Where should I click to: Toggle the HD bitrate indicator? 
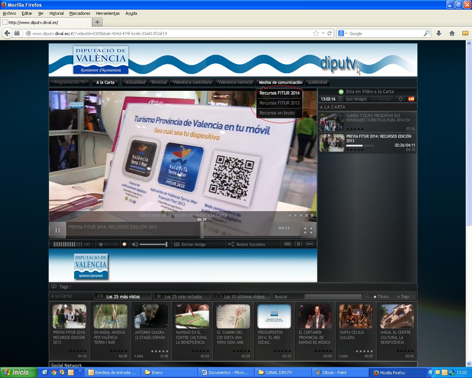(72, 244)
